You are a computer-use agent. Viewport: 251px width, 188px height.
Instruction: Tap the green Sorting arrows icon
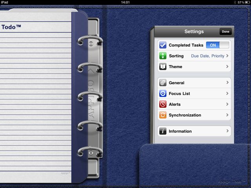pyautogui.click(x=163, y=56)
